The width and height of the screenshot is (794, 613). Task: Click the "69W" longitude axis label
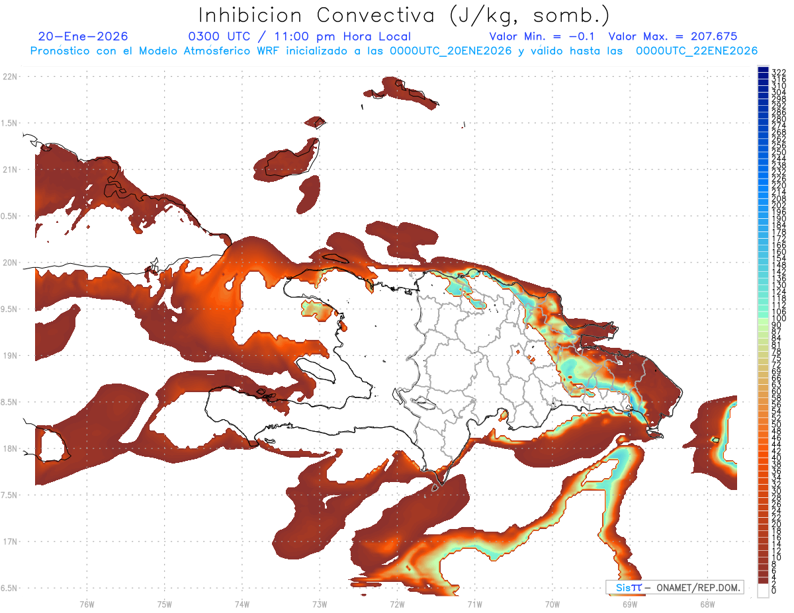[630, 604]
